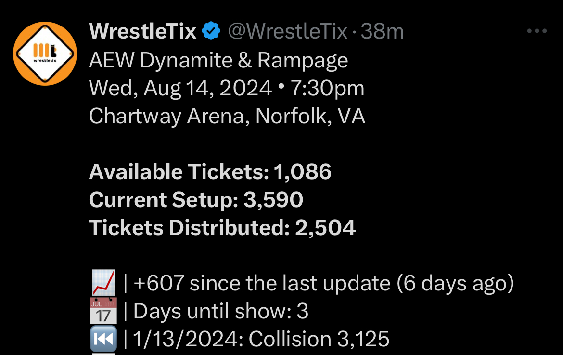This screenshot has height=355, width=563.
Task: Click the chart increasing emoji
Action: [103, 284]
